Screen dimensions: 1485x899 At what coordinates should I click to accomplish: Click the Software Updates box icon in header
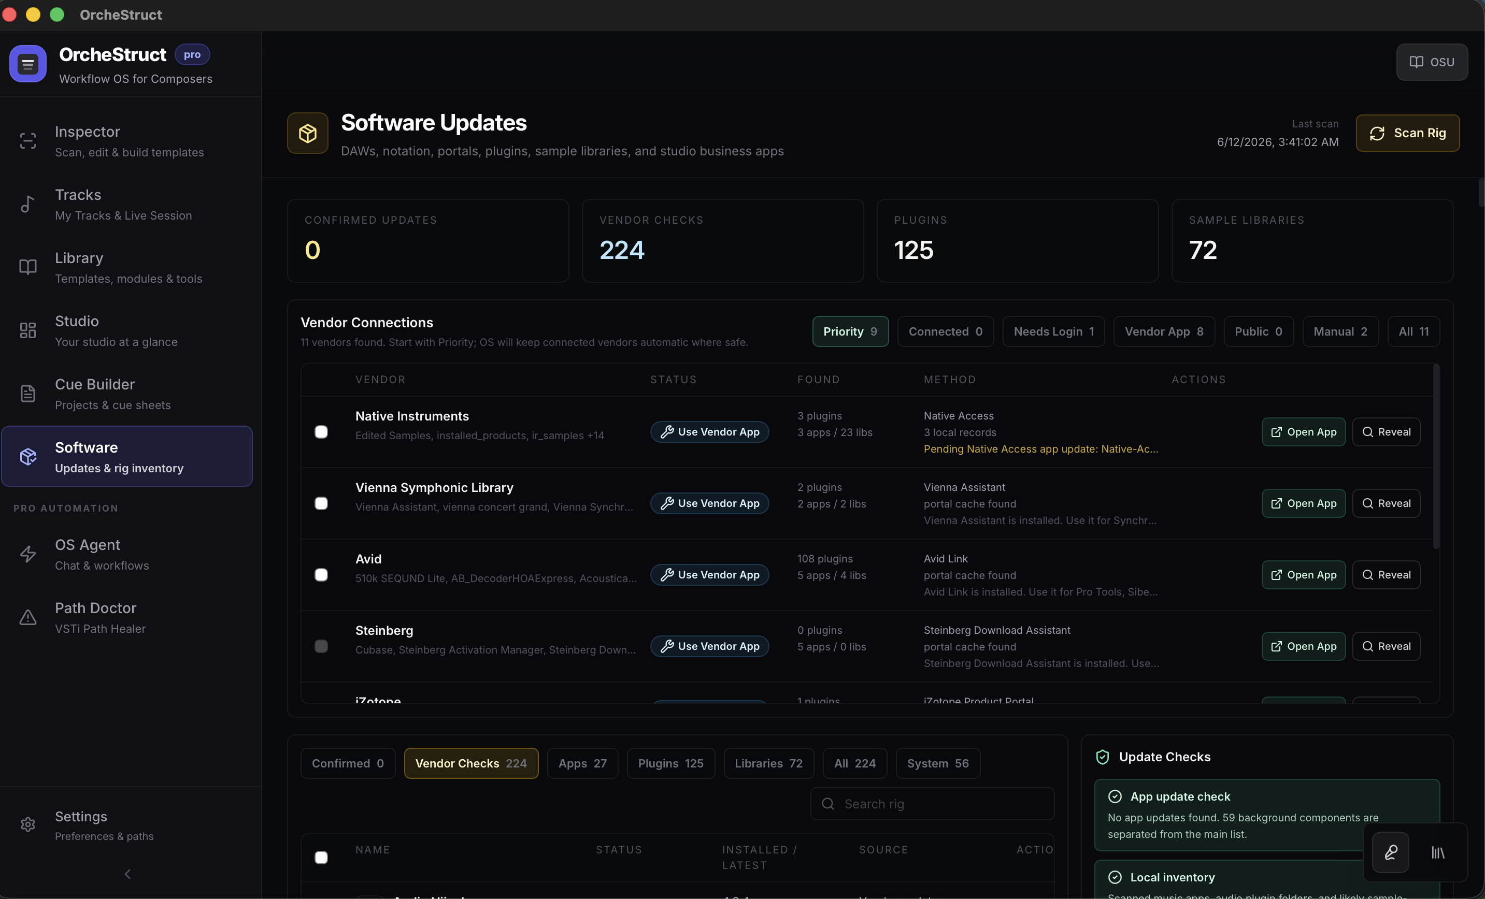pyautogui.click(x=308, y=133)
